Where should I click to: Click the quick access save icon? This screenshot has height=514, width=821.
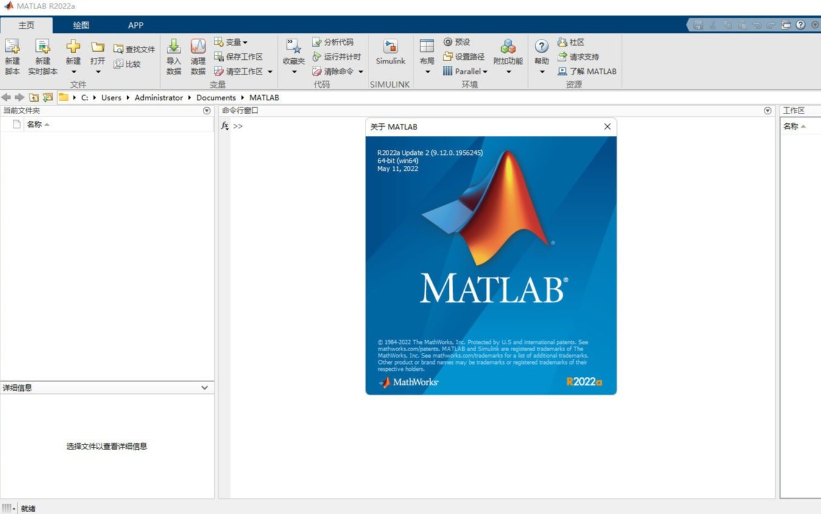point(698,25)
